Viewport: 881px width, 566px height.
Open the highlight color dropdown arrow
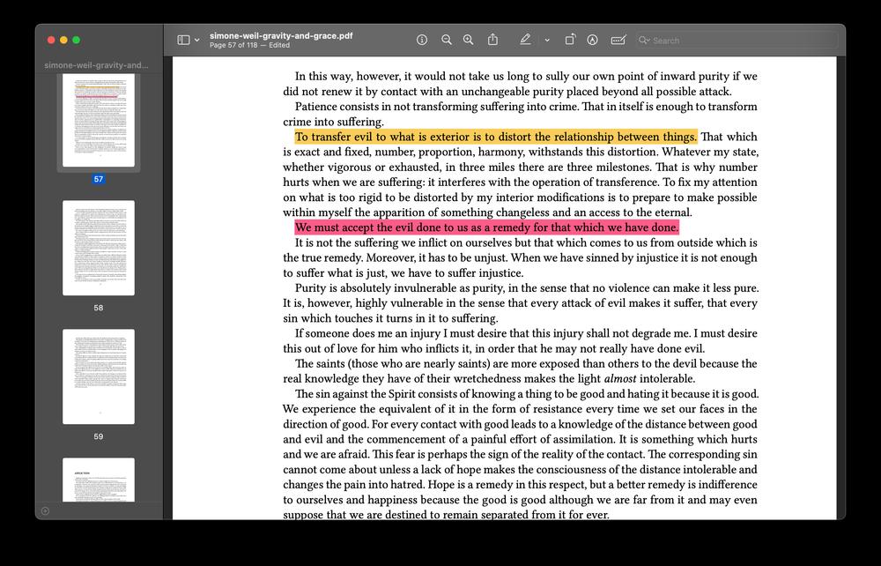[x=547, y=41]
